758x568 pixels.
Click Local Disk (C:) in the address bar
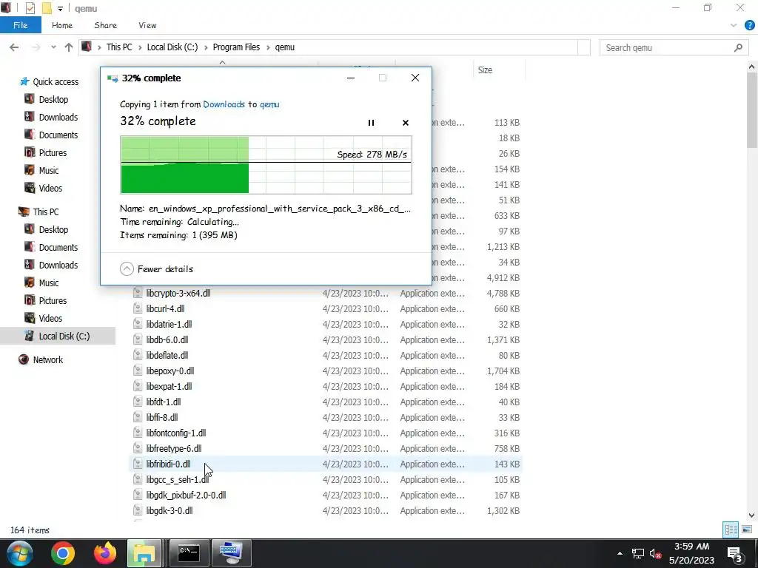172,47
